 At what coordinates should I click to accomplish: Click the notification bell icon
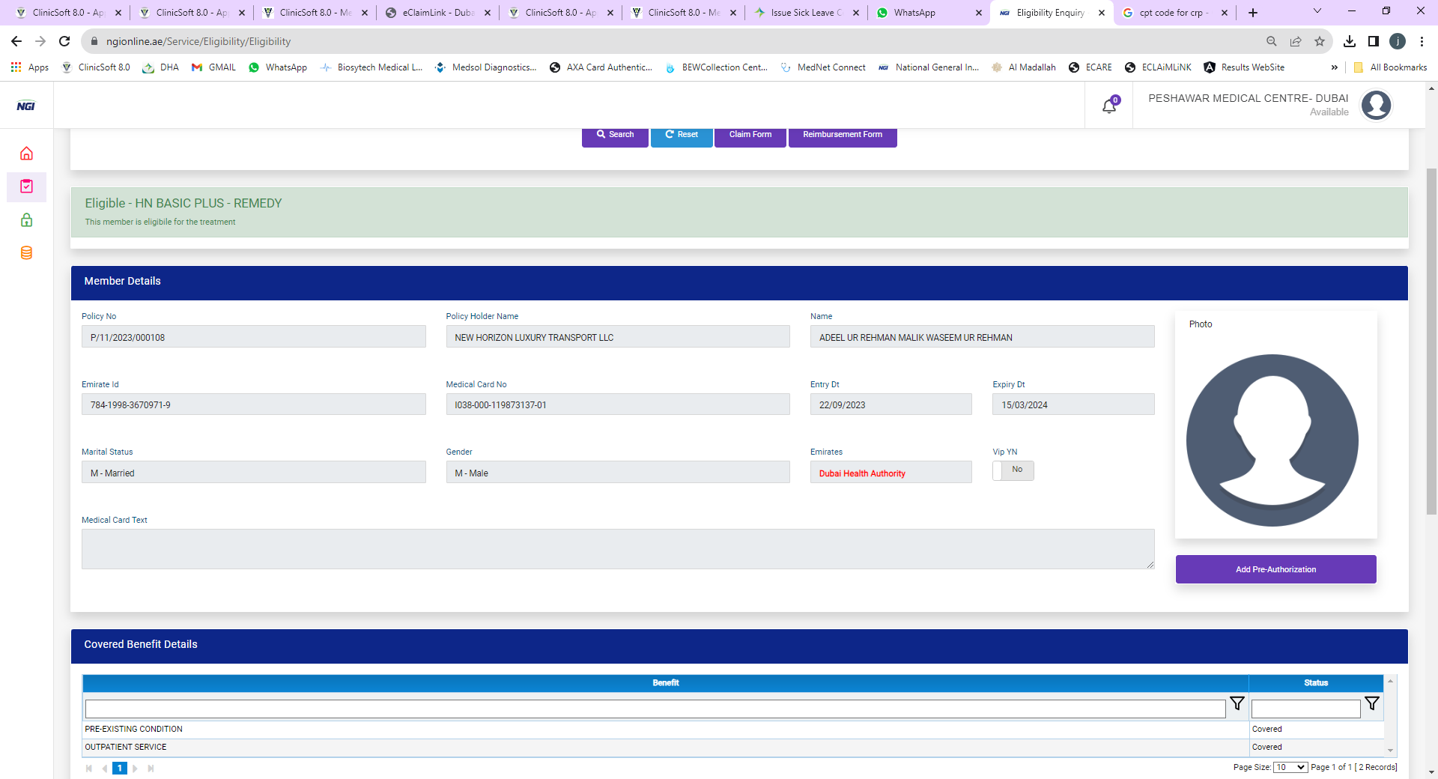tap(1109, 106)
